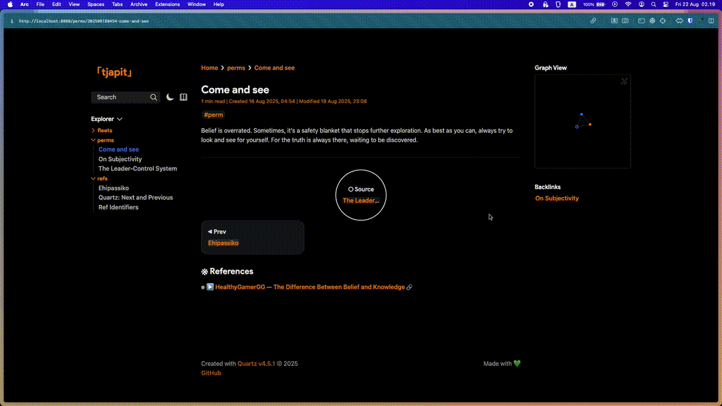Viewport: 722px width, 406px height.
Task: Click the copy link icon in browser toolbar
Action: (x=593, y=21)
